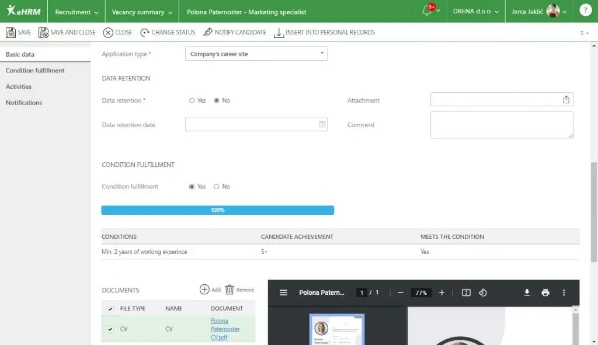Open the notification bell
This screenshot has height=345, width=598.
427,11
